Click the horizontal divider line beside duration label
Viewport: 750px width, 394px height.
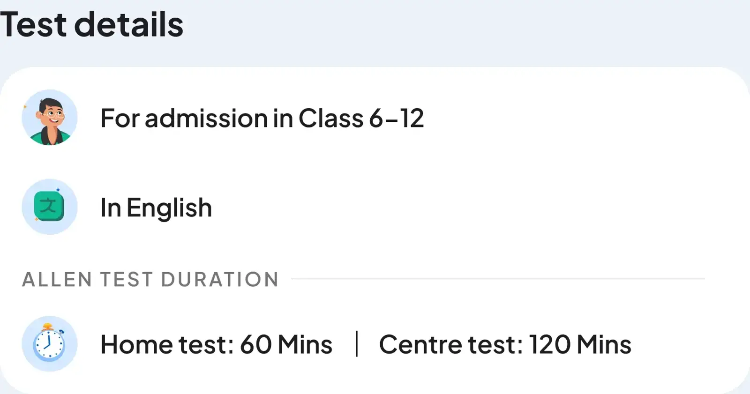coord(498,279)
